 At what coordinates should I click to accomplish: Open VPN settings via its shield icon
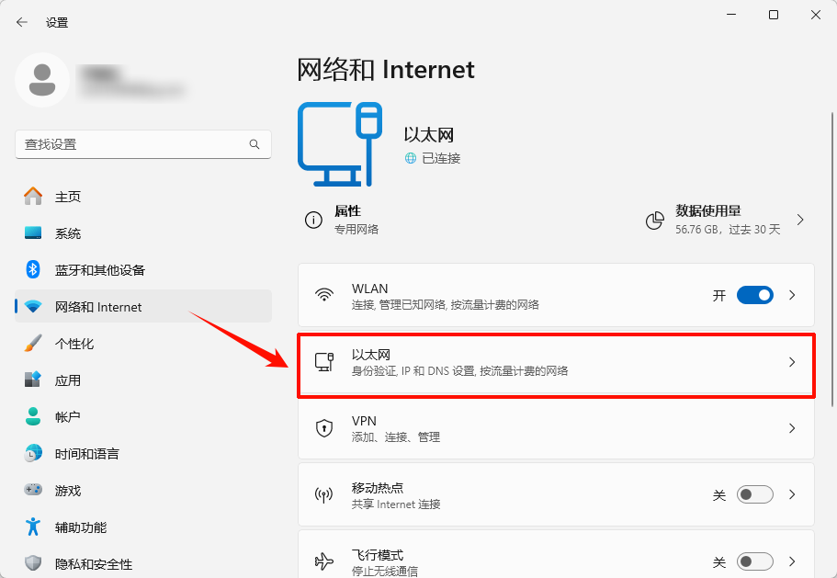[323, 427]
